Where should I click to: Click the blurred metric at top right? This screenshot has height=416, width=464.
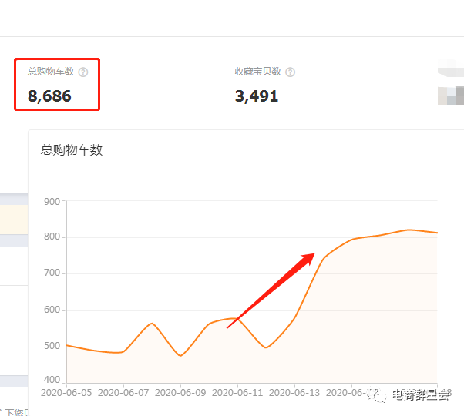point(450,86)
